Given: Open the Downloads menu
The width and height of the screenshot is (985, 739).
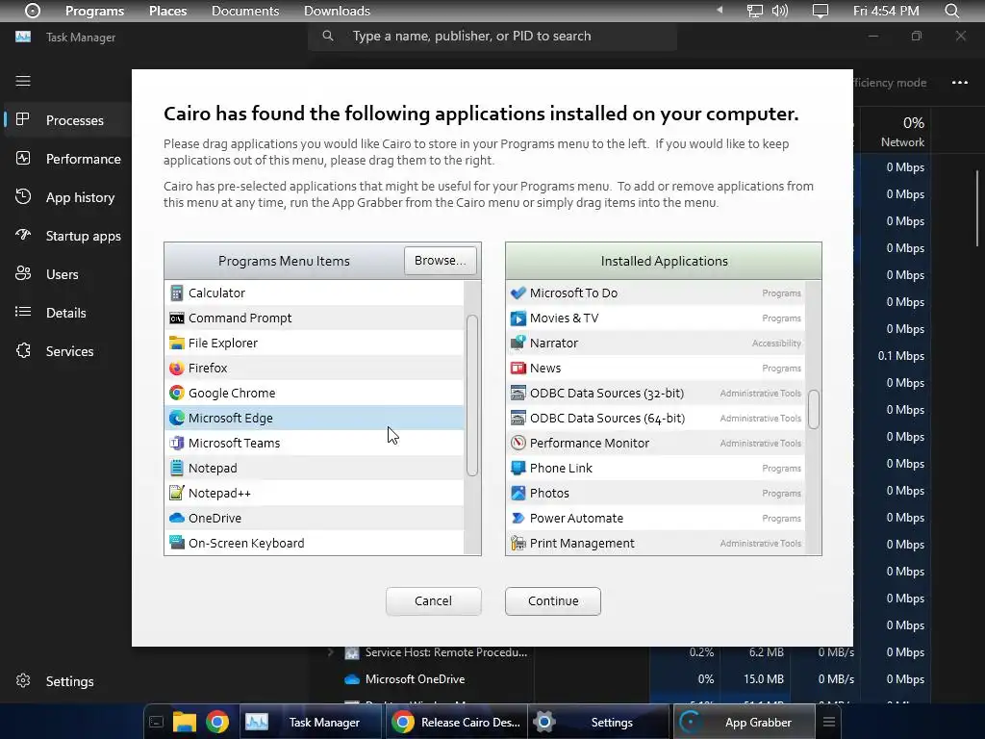Looking at the screenshot, I should pyautogui.click(x=337, y=11).
